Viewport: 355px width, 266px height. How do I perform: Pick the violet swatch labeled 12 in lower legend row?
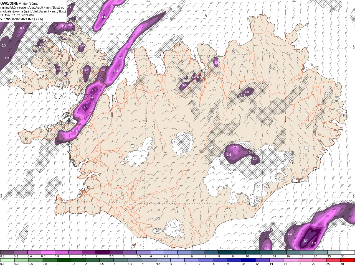(x=262, y=260)
